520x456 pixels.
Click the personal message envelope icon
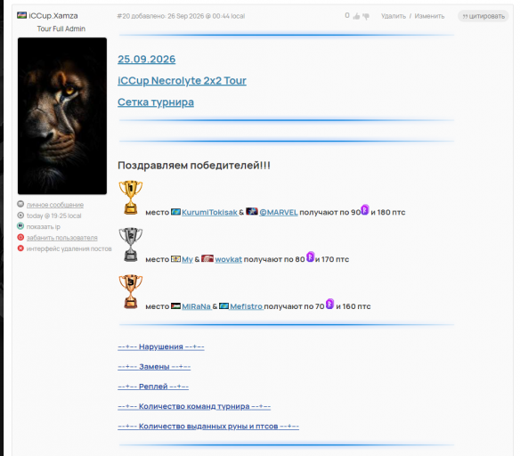(x=20, y=204)
